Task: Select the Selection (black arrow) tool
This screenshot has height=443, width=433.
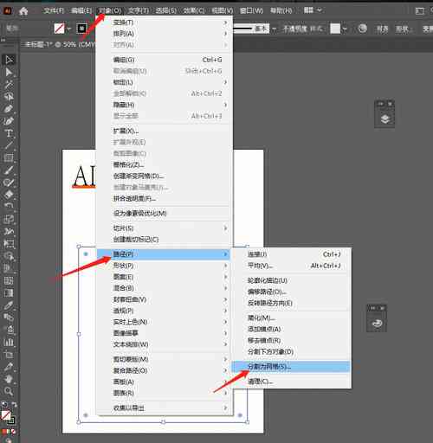Action: [x=9, y=60]
